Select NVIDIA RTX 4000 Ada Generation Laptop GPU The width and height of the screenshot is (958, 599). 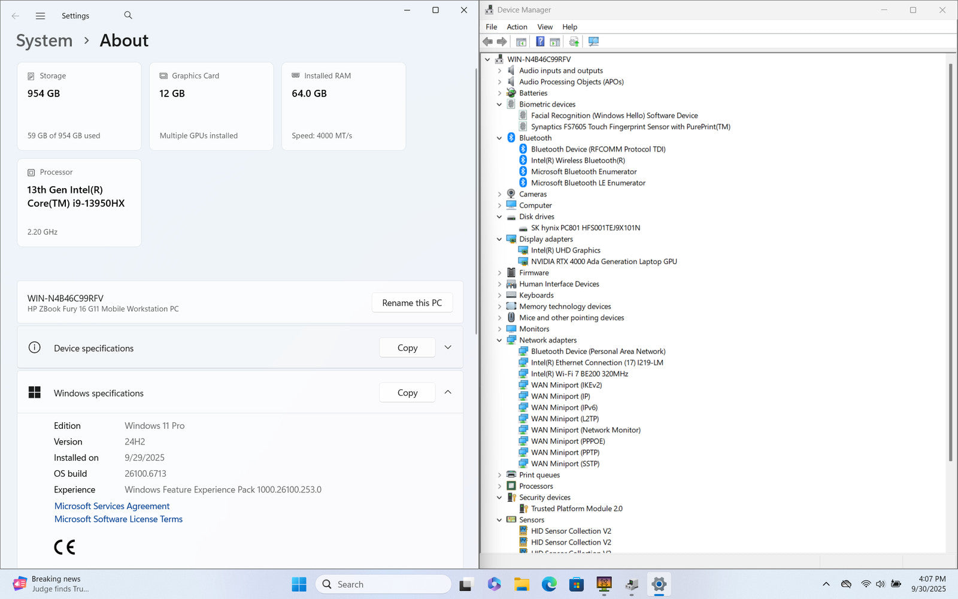[604, 262]
